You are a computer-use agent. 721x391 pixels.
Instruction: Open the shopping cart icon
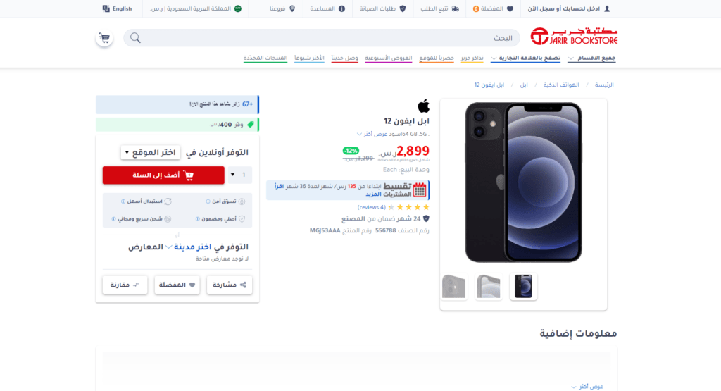point(104,38)
